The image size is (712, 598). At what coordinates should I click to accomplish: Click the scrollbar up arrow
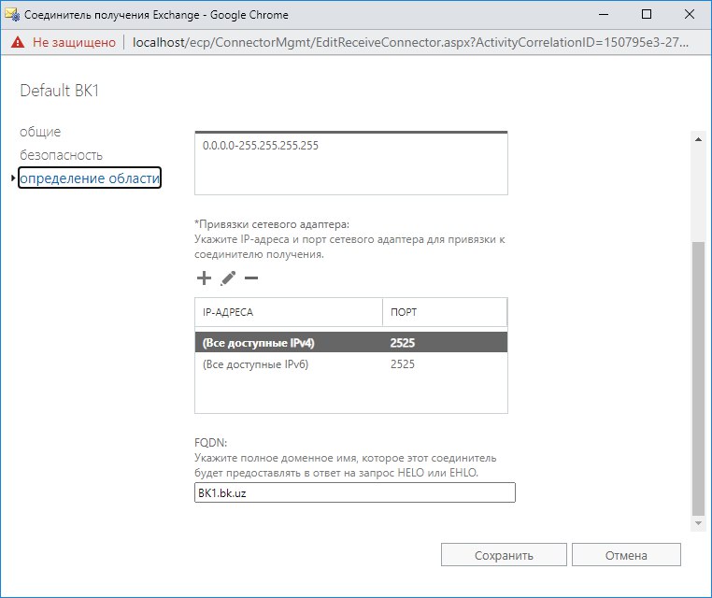(x=698, y=139)
